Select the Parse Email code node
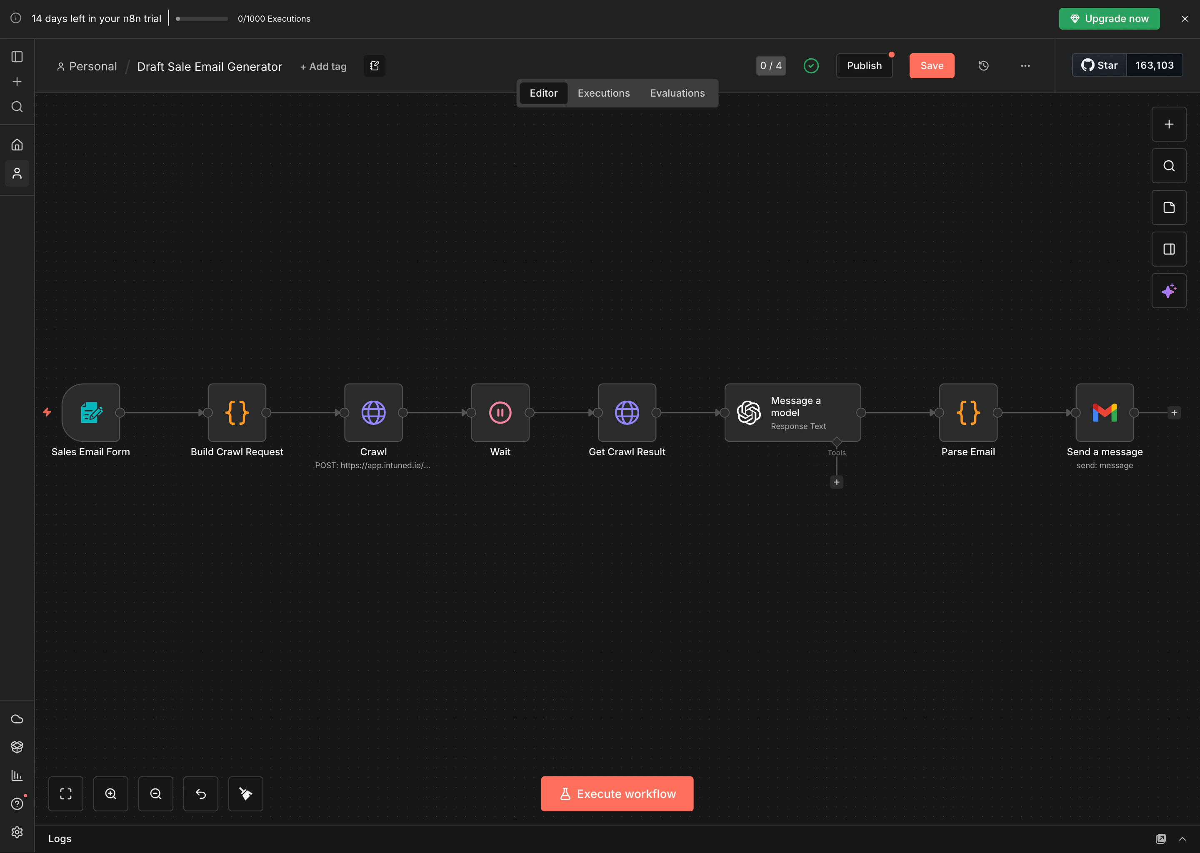The image size is (1200, 853). 968,412
